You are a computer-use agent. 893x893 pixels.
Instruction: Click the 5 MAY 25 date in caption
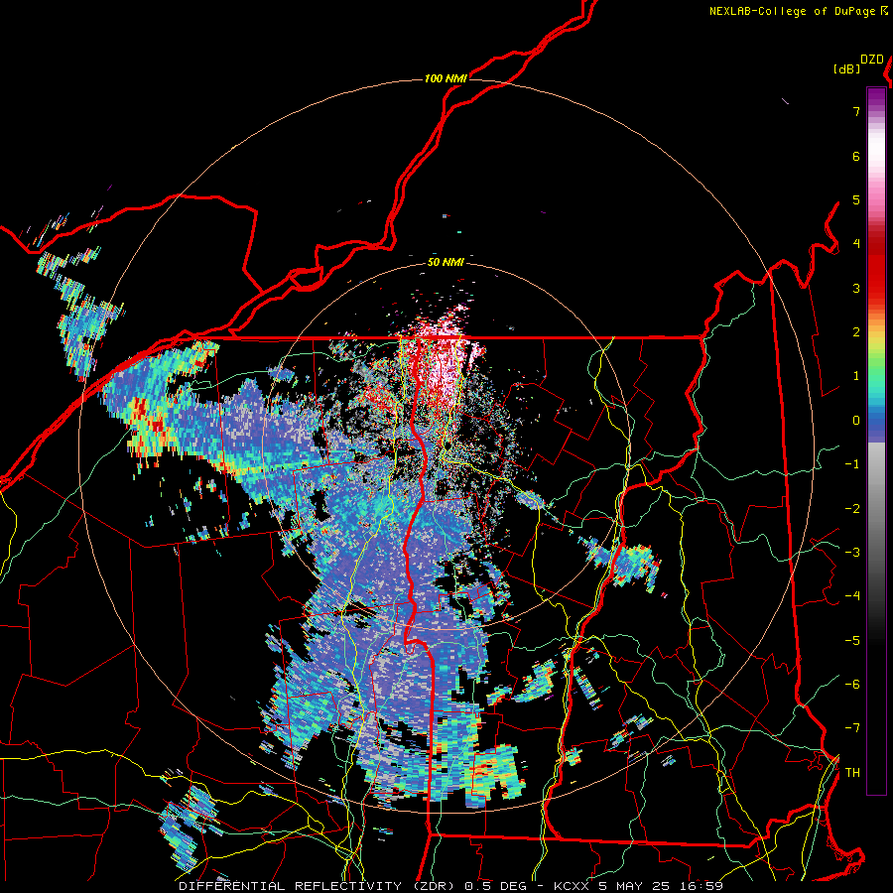(x=634, y=886)
